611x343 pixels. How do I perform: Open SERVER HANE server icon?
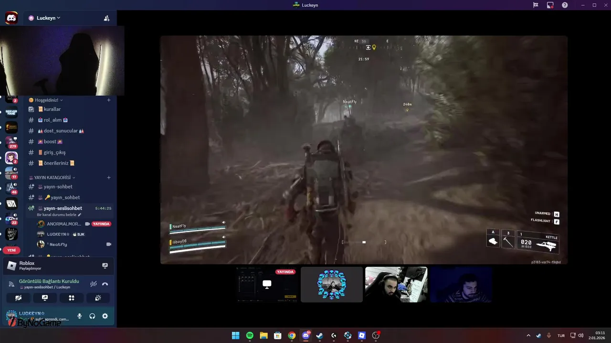(x=11, y=112)
